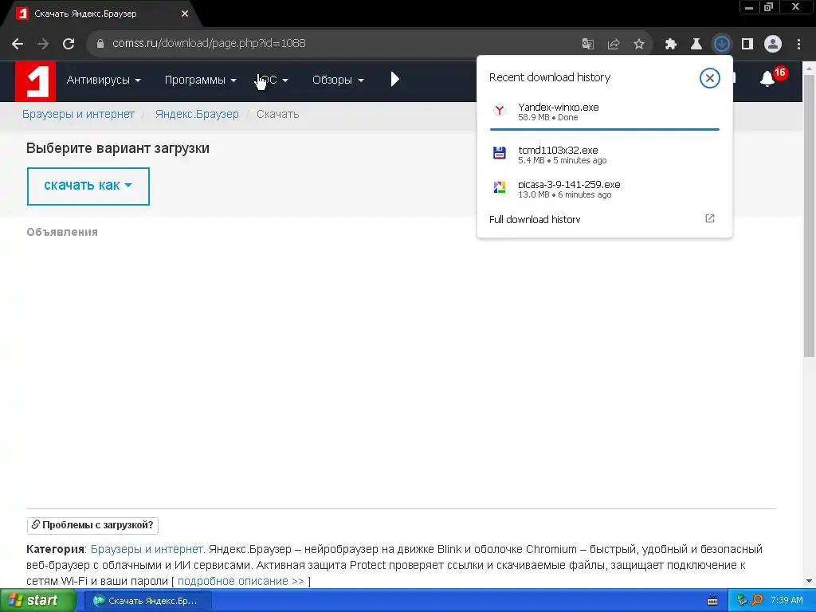Open the скачать как dropdown button
The height and width of the screenshot is (612, 816).
click(x=88, y=186)
